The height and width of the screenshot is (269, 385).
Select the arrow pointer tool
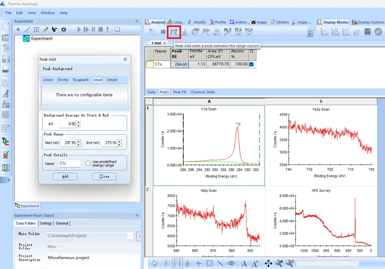[155, 264]
